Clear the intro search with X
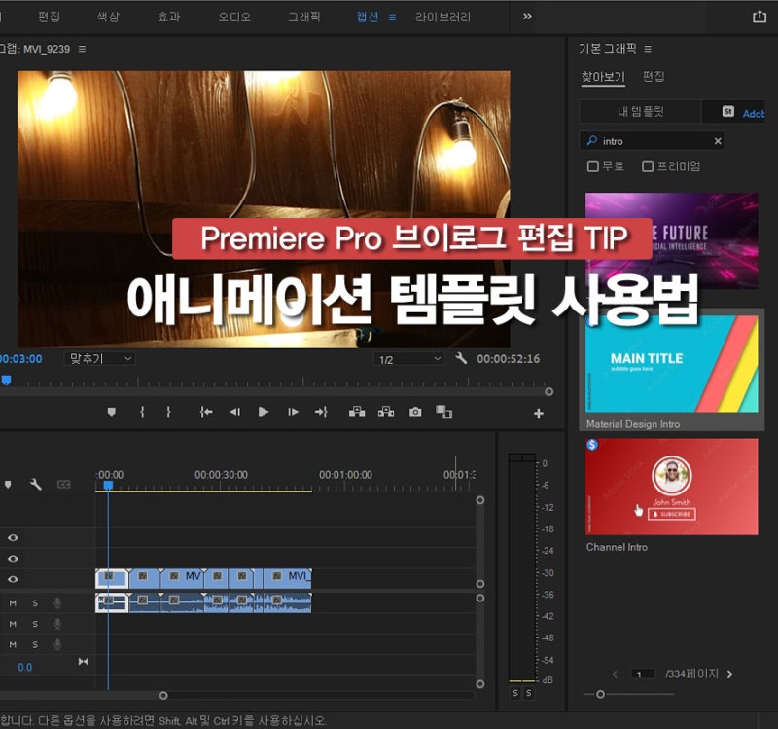778x729 pixels. pos(718,141)
